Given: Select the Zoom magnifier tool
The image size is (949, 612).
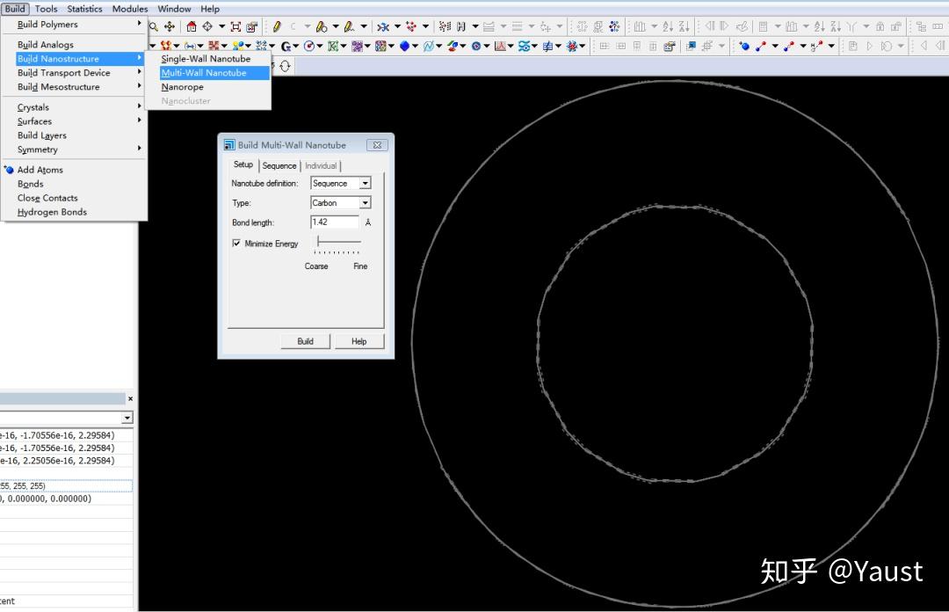Looking at the screenshot, I should point(153,27).
